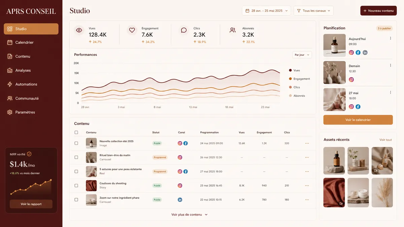Open the date range 28 avr. – 25 mai 2025 picker
Image resolution: width=404 pixels, height=227 pixels.
coord(266,11)
